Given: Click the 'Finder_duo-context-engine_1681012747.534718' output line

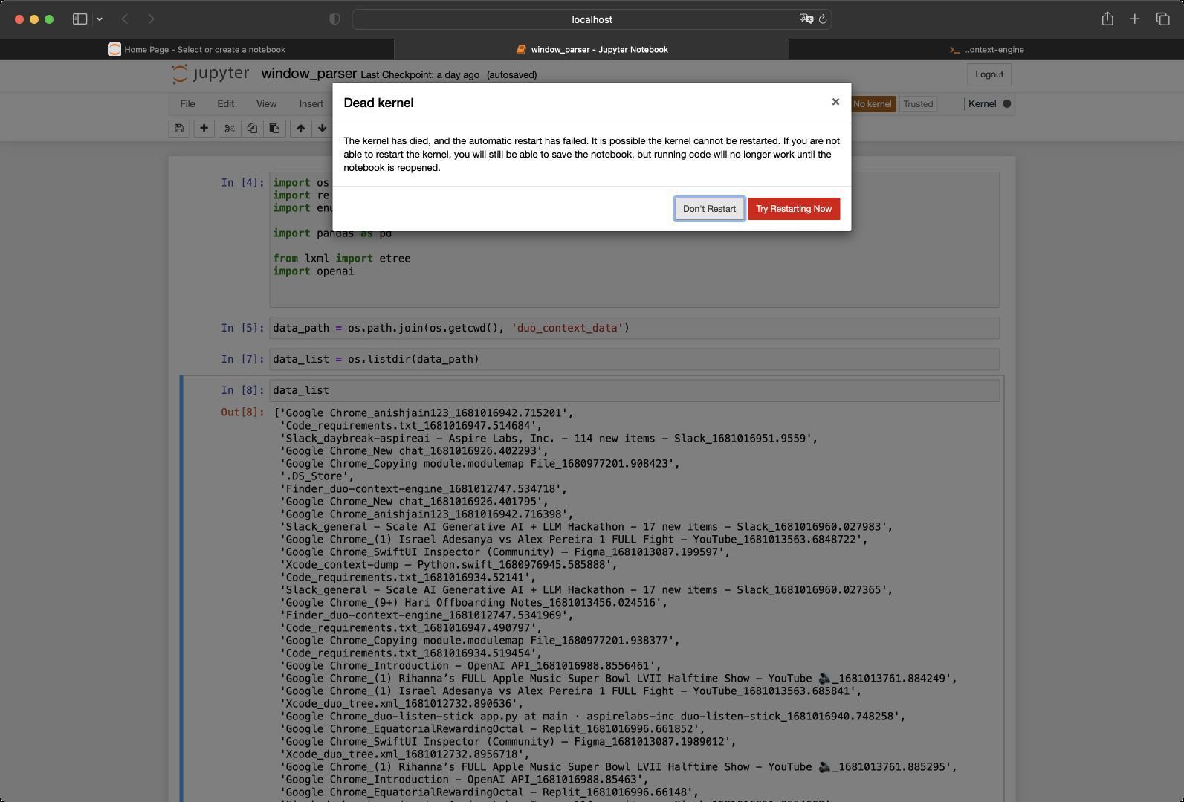Looking at the screenshot, I should [x=423, y=489].
